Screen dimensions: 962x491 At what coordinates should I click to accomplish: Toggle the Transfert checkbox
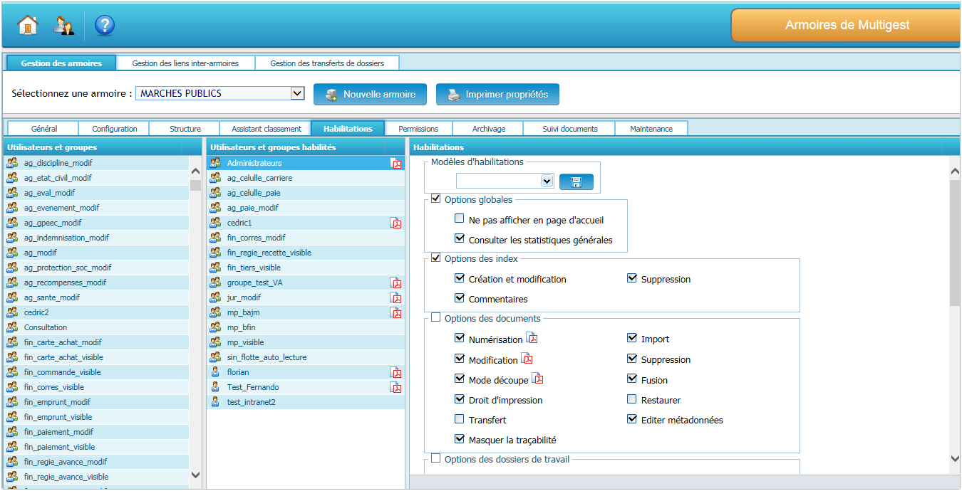tap(460, 419)
